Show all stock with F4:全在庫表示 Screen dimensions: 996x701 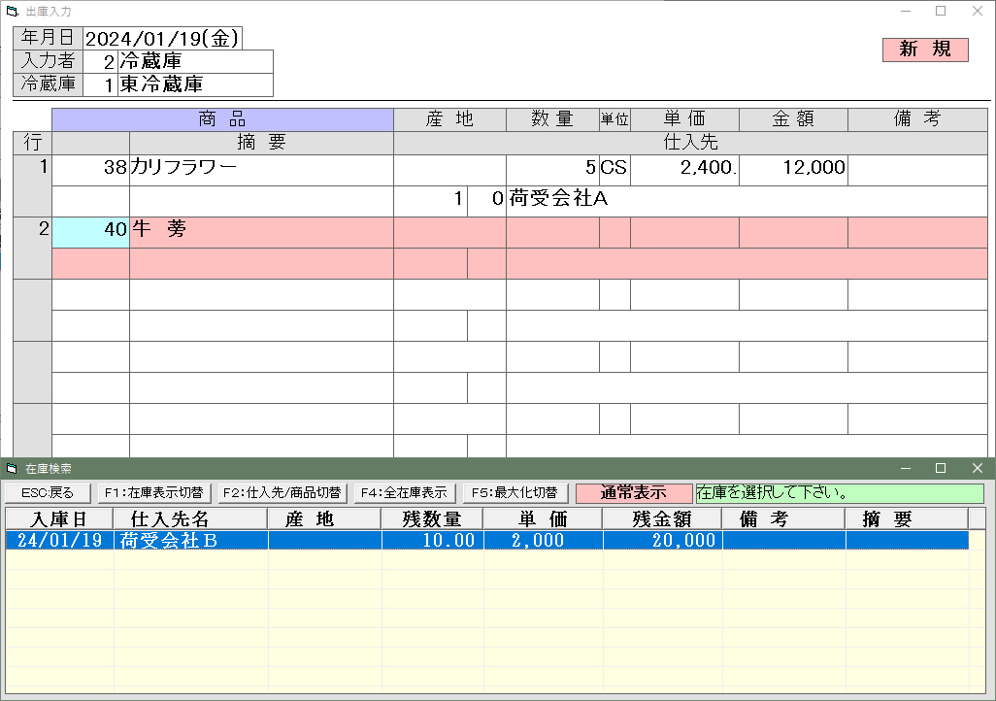click(404, 493)
